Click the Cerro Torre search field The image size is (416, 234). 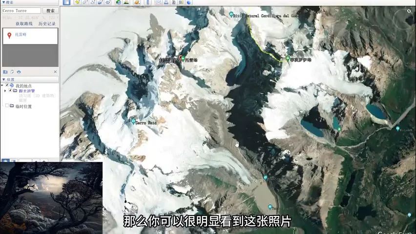click(21, 11)
